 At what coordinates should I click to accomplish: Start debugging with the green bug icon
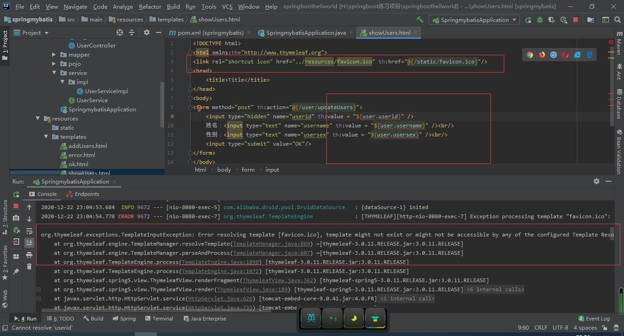pos(540,20)
